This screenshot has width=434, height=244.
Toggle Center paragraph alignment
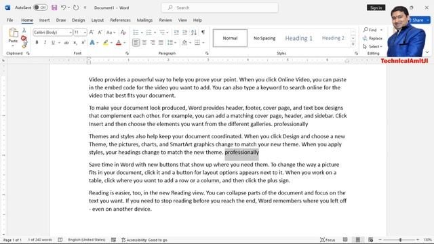tap(144, 43)
